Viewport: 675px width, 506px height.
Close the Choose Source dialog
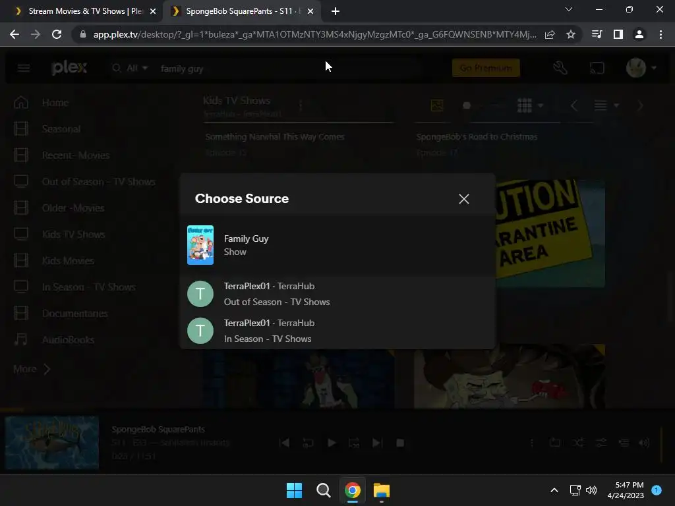(x=463, y=199)
